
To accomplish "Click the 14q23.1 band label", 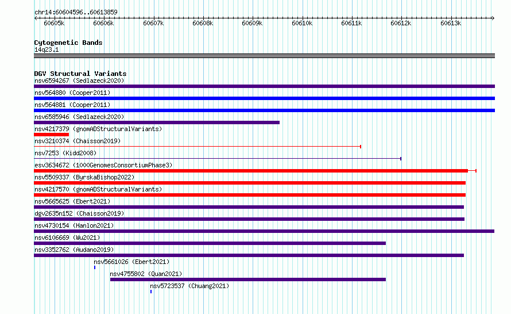I will click(x=47, y=49).
